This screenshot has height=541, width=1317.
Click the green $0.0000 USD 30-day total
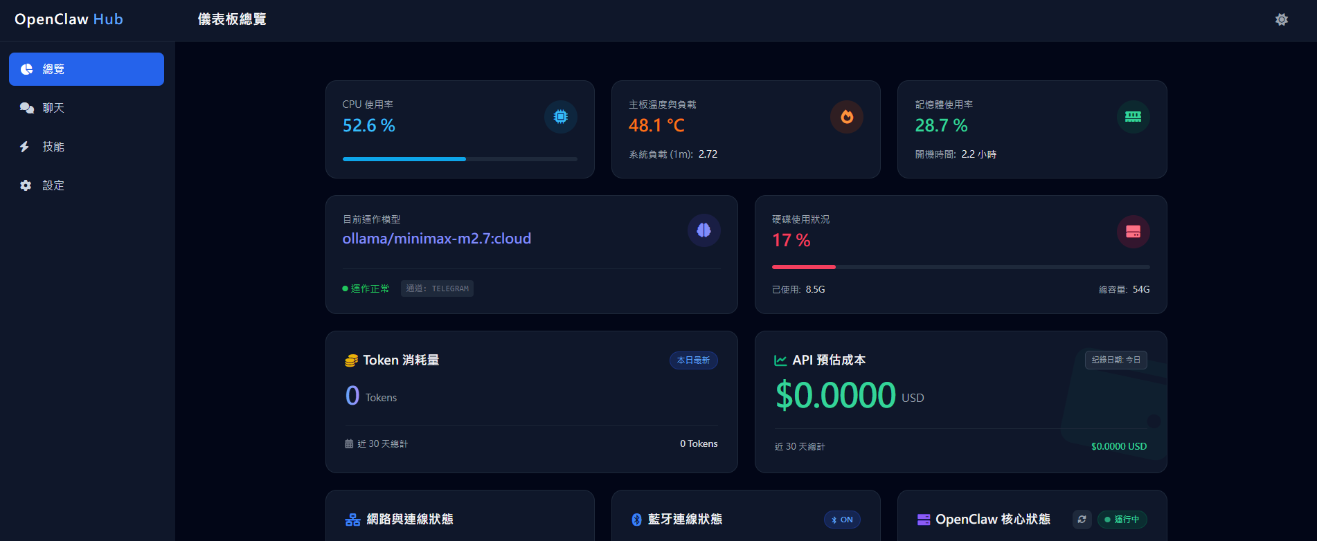coord(1119,446)
